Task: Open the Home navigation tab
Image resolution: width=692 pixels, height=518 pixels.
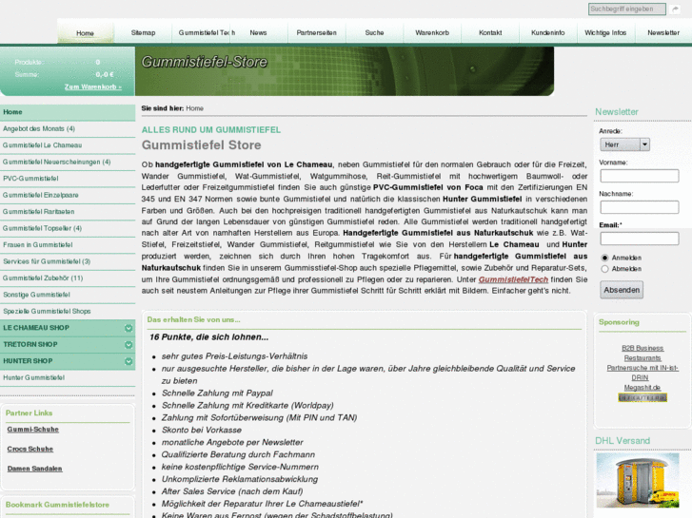Action: coord(85,33)
